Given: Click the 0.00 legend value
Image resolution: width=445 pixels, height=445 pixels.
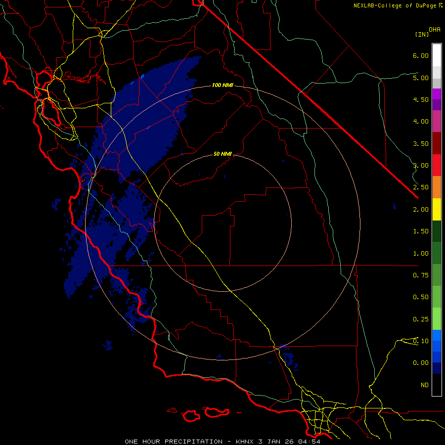Looking at the screenshot, I should 421,363.
